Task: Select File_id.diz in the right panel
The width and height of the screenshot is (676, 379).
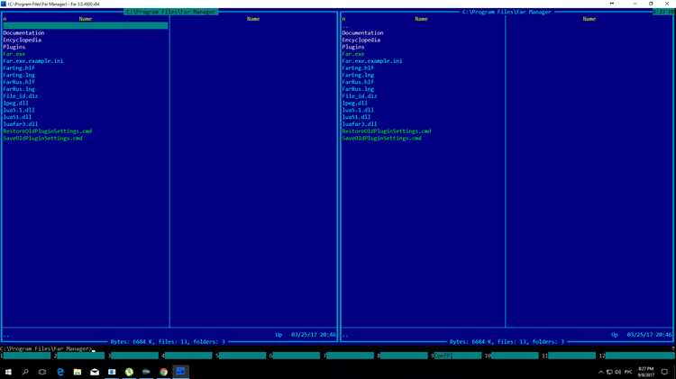Action: pyautogui.click(x=359, y=95)
